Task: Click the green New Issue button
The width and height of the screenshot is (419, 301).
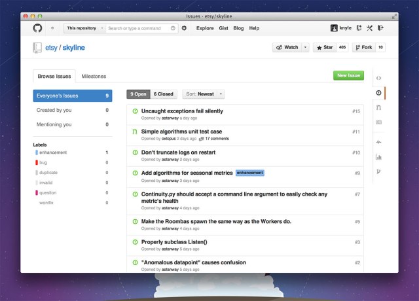Action: pyautogui.click(x=348, y=76)
